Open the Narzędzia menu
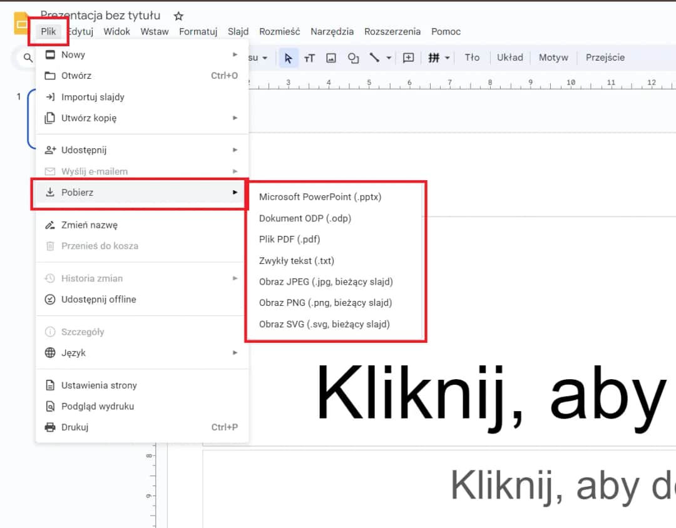The image size is (676, 528). (332, 31)
